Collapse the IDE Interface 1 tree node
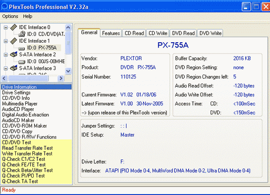Viewport: 270px width, 195px height. (6, 41)
